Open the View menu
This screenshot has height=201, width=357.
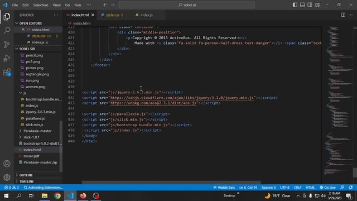[56, 5]
